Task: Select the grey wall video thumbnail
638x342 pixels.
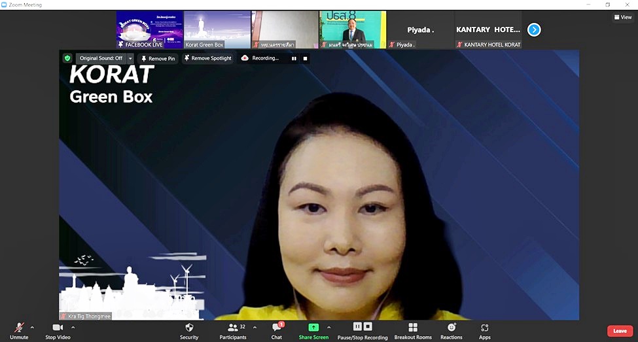Action: click(x=285, y=29)
